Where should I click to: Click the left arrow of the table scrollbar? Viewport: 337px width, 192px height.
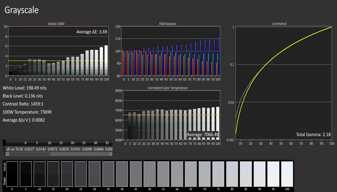pyautogui.click(x=7, y=154)
